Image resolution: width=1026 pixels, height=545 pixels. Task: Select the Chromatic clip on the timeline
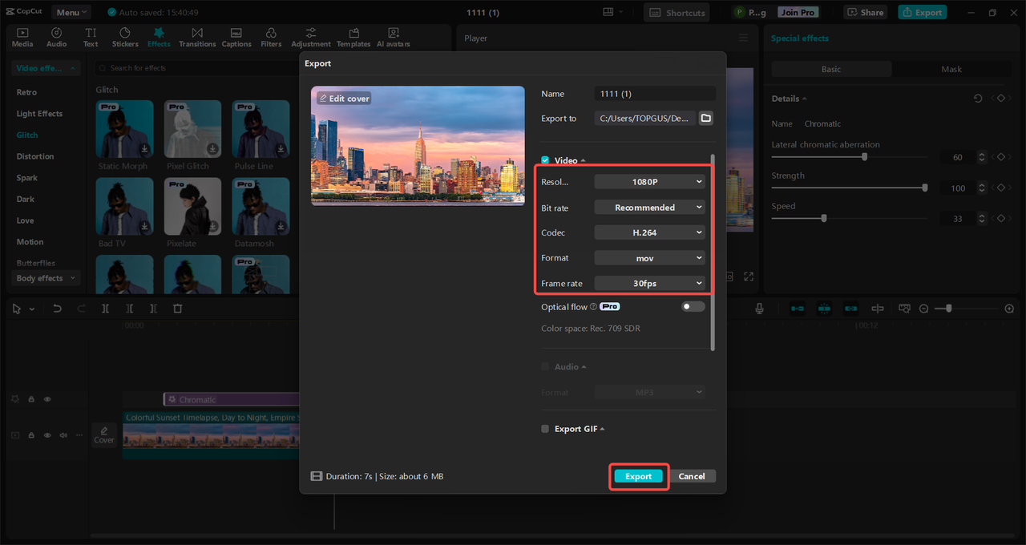232,399
